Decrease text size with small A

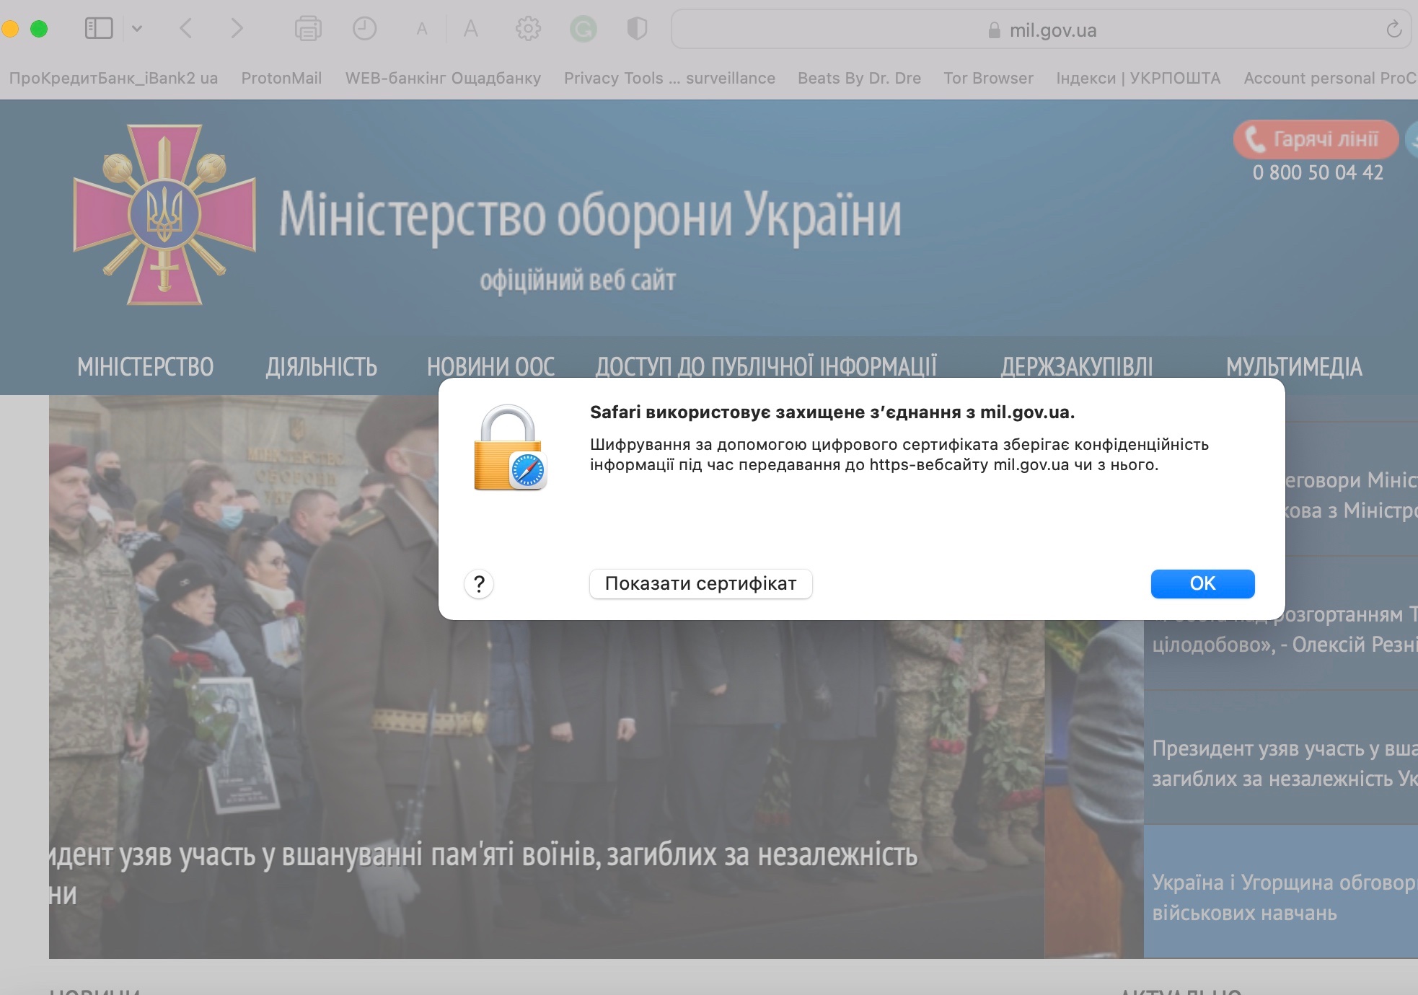tap(422, 30)
